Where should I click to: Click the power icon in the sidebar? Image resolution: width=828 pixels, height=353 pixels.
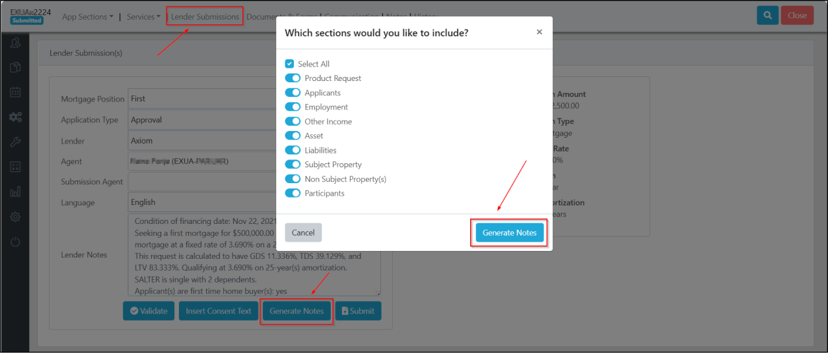pos(15,242)
